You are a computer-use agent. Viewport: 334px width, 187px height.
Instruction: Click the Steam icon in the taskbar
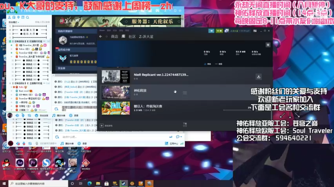[x=123, y=183]
